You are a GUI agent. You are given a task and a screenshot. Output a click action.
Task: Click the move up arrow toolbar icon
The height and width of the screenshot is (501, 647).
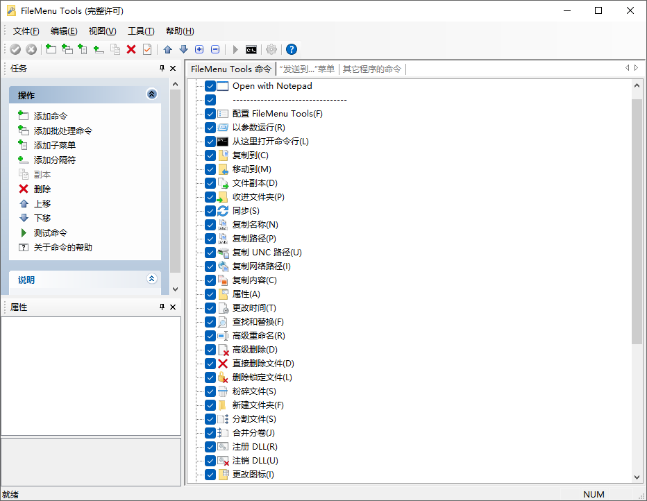click(167, 49)
